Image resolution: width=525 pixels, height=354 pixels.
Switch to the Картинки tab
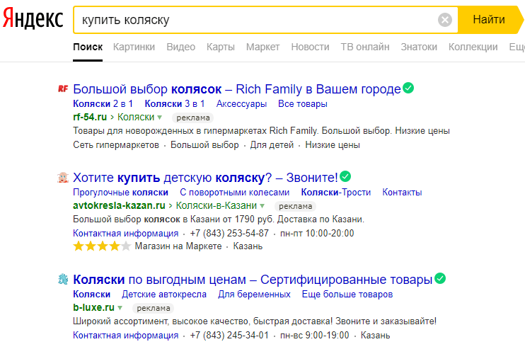point(134,47)
